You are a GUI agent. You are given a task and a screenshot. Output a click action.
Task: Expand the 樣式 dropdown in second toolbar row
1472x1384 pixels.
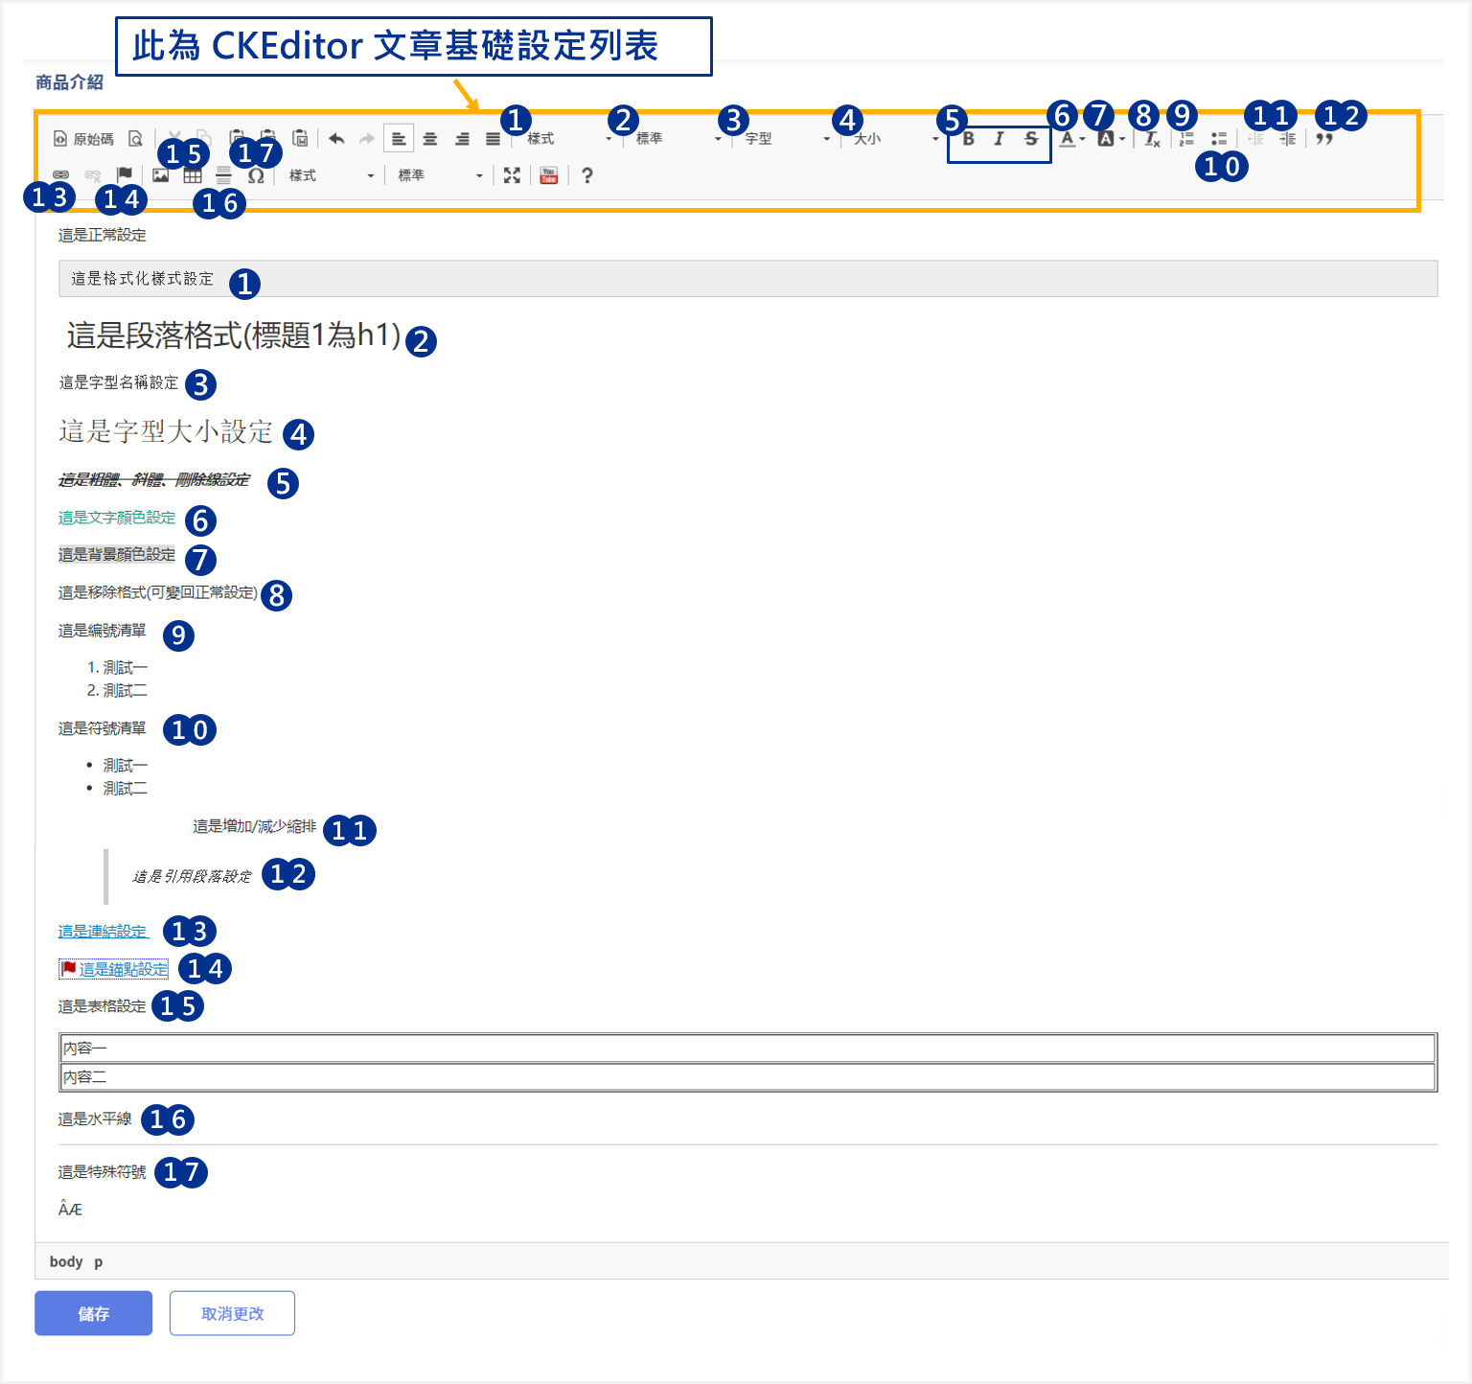point(331,175)
